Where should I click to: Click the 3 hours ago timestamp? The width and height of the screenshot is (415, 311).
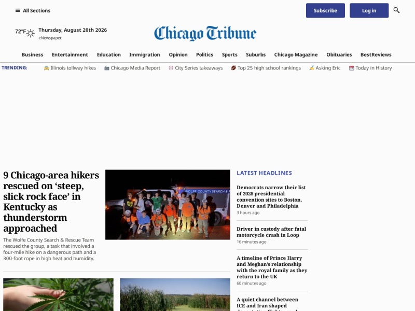[248, 213]
